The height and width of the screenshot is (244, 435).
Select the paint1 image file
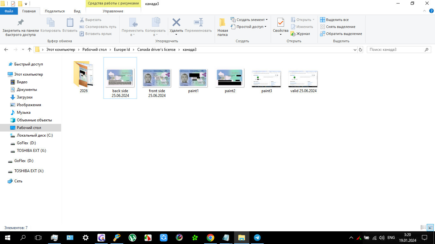194,80
